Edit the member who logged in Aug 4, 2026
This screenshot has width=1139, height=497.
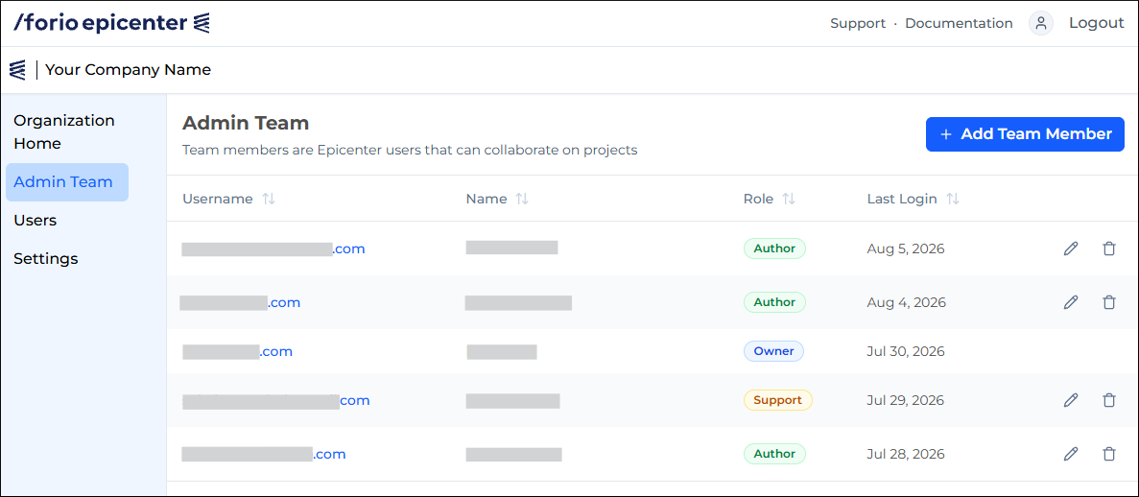point(1070,302)
